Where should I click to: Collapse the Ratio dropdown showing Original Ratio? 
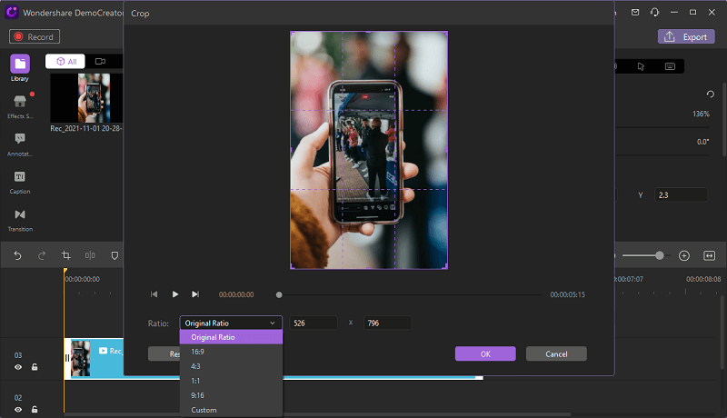(x=231, y=323)
